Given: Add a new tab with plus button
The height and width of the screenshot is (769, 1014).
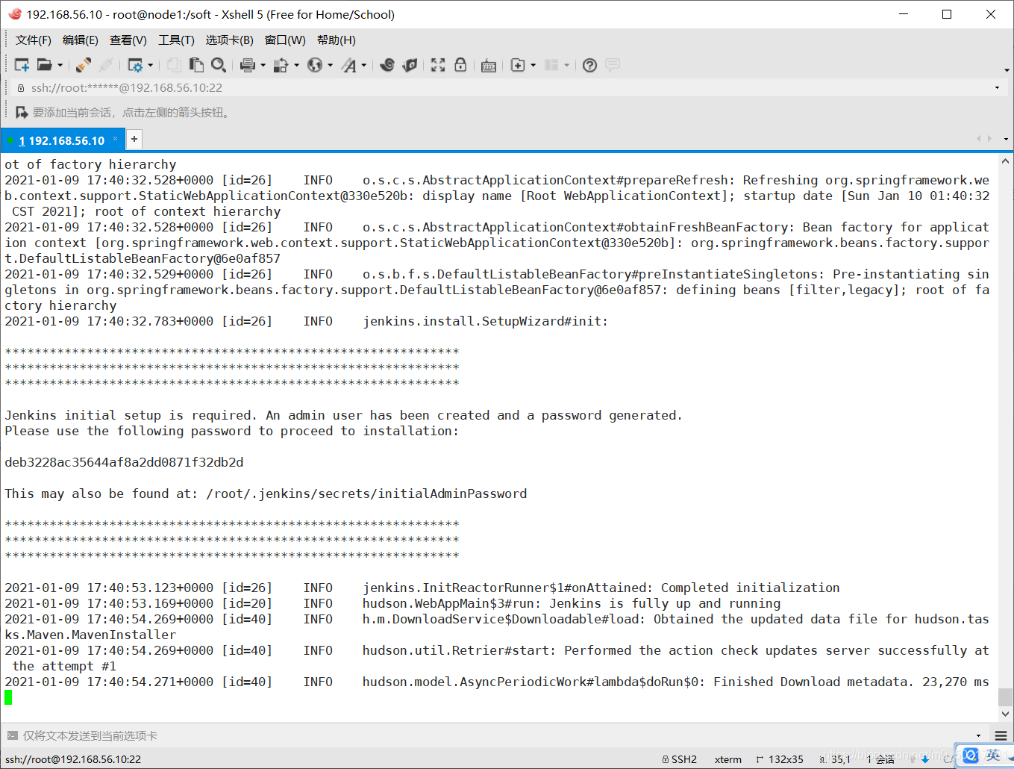Looking at the screenshot, I should (134, 139).
